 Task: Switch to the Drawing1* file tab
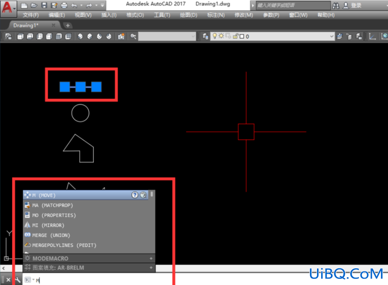click(26, 25)
